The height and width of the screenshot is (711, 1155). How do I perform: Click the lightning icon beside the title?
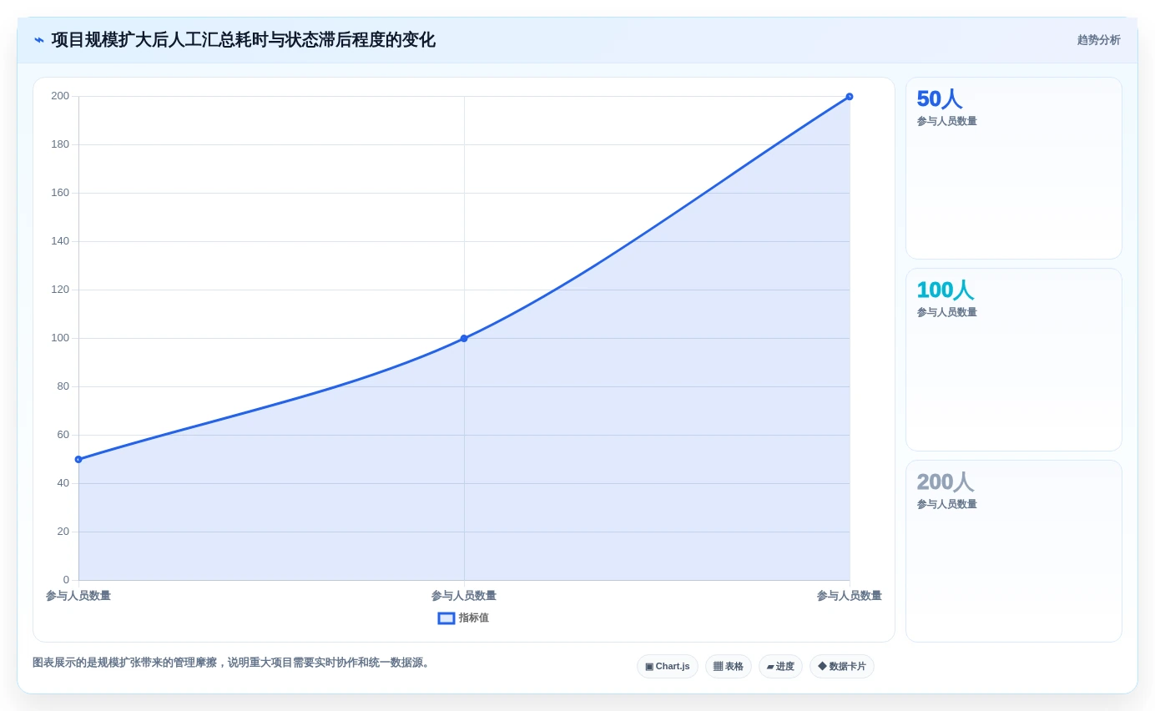coord(39,40)
